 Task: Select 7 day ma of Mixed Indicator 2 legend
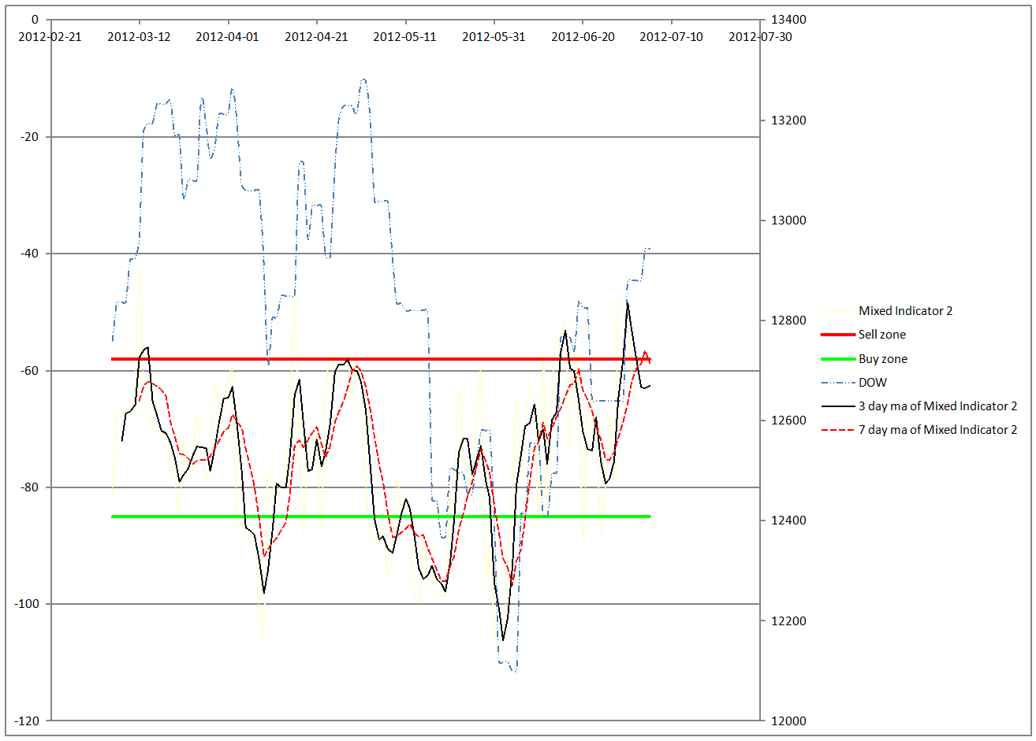click(937, 430)
